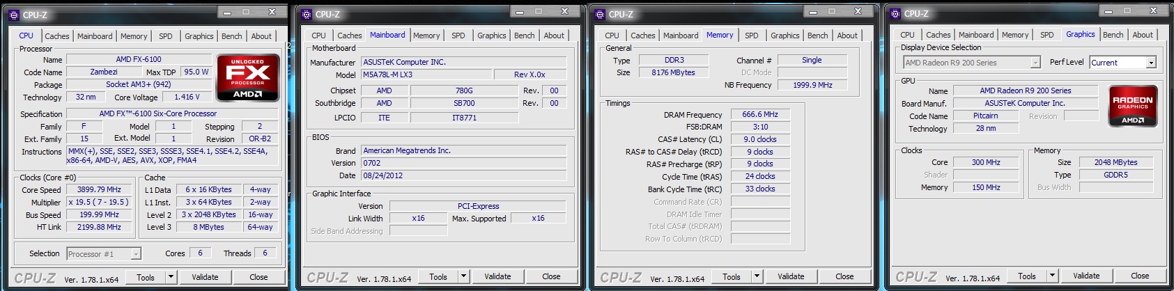Screen dimensions: 1174x291
Task: Click the CPU-Z title icon in the CPU window
Action: click(x=13, y=15)
